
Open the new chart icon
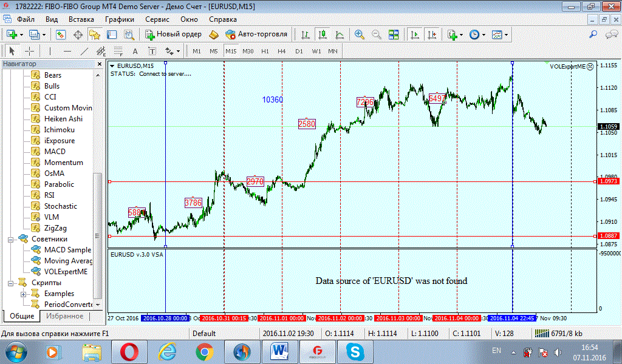[x=11, y=35]
